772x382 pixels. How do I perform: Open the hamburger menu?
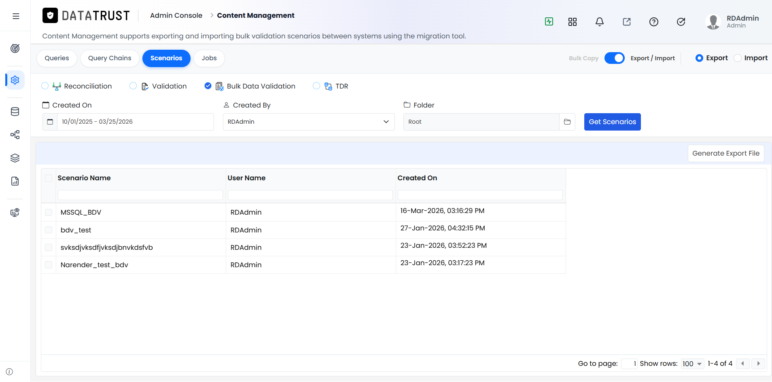(16, 16)
